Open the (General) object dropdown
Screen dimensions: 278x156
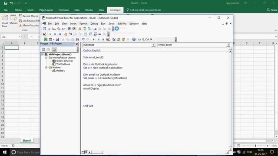tap(153, 45)
